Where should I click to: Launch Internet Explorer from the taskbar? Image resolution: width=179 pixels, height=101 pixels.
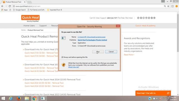tap(11, 98)
